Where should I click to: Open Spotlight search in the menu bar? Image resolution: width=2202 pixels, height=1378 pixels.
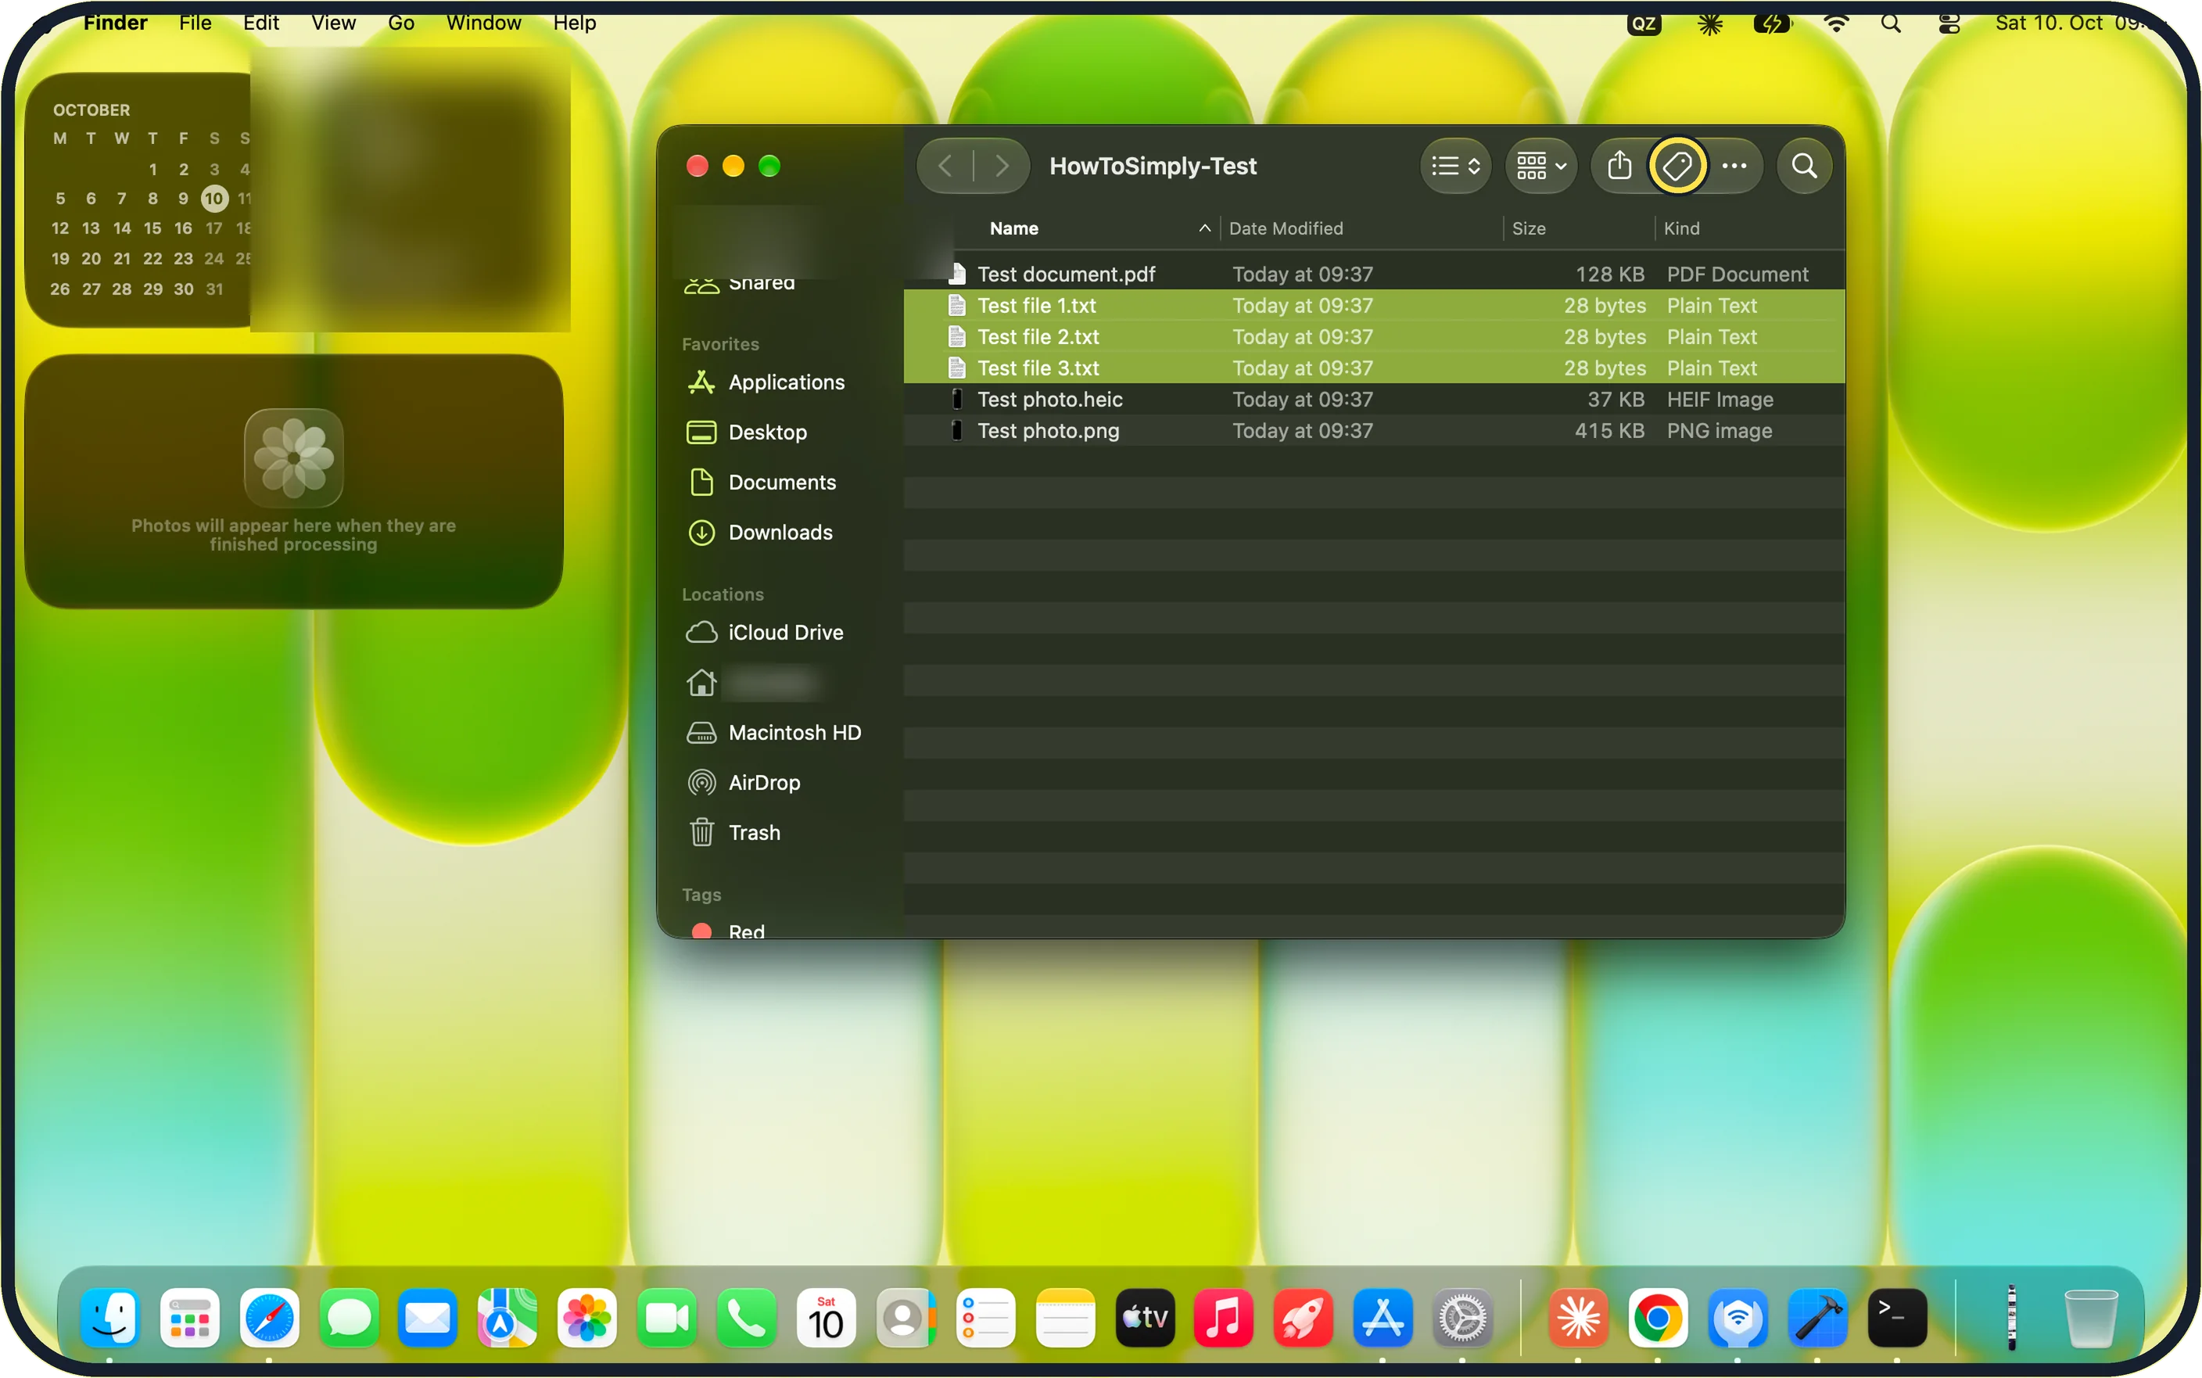(1891, 23)
